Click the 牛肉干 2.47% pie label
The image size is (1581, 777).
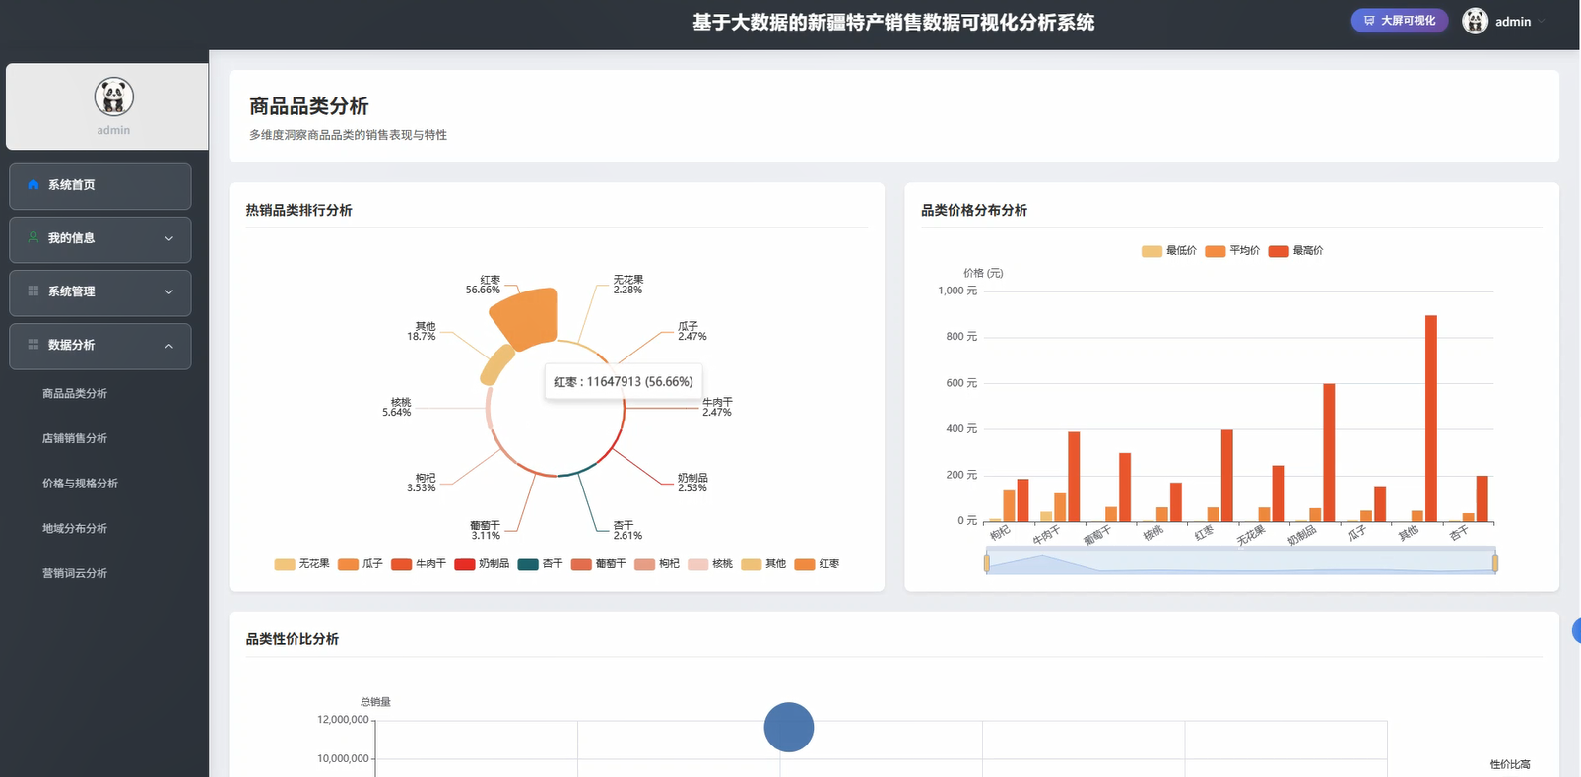[717, 407]
